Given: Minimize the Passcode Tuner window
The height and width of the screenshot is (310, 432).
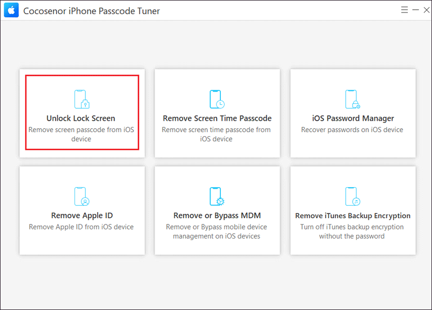Looking at the screenshot, I should tap(415, 10).
